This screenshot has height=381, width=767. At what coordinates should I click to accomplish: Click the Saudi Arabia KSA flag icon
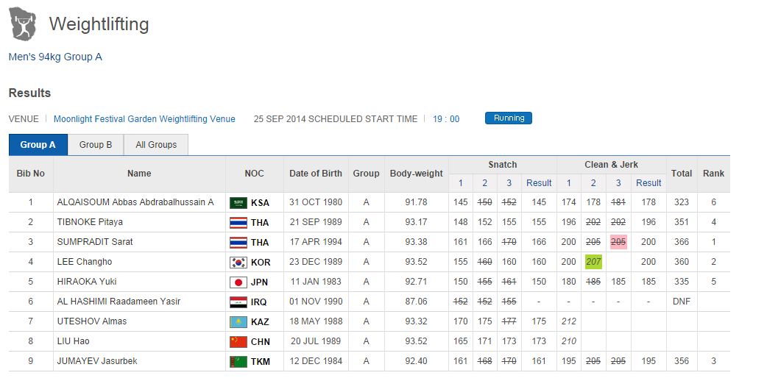(x=238, y=203)
